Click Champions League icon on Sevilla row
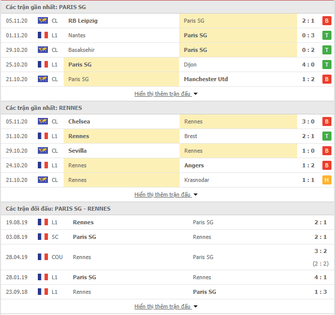This screenshot has width=335, height=315. (x=43, y=151)
